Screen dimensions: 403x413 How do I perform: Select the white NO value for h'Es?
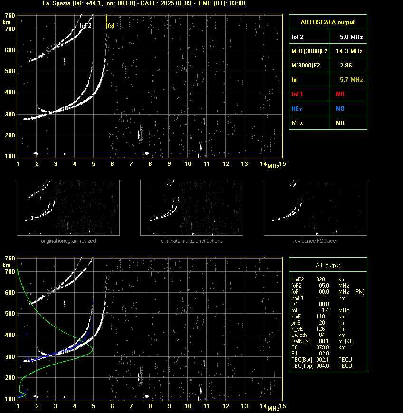(x=340, y=123)
